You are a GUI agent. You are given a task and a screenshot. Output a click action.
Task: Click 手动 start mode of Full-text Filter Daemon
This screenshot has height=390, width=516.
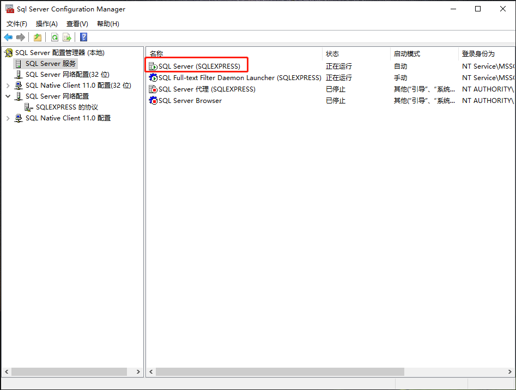[x=400, y=78]
